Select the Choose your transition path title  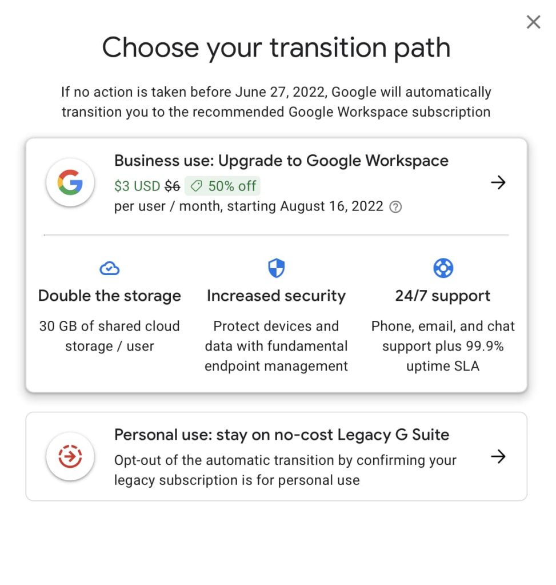(276, 48)
